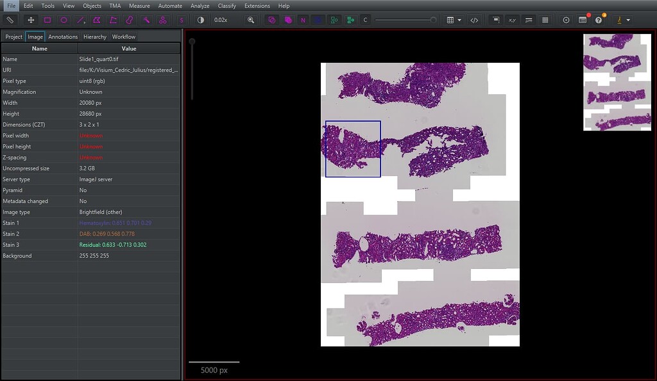Image resolution: width=657 pixels, height=381 pixels.
Task: Expand the analysis flame icon dropdown
Action: [627, 20]
